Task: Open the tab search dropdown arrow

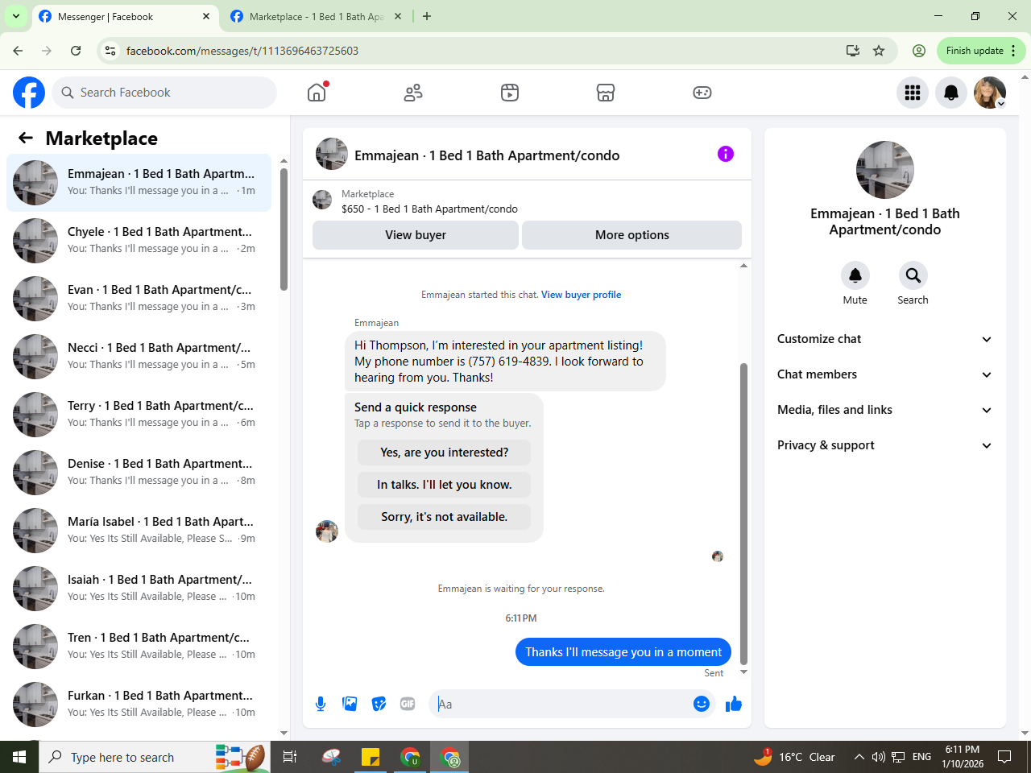Action: 15,16
